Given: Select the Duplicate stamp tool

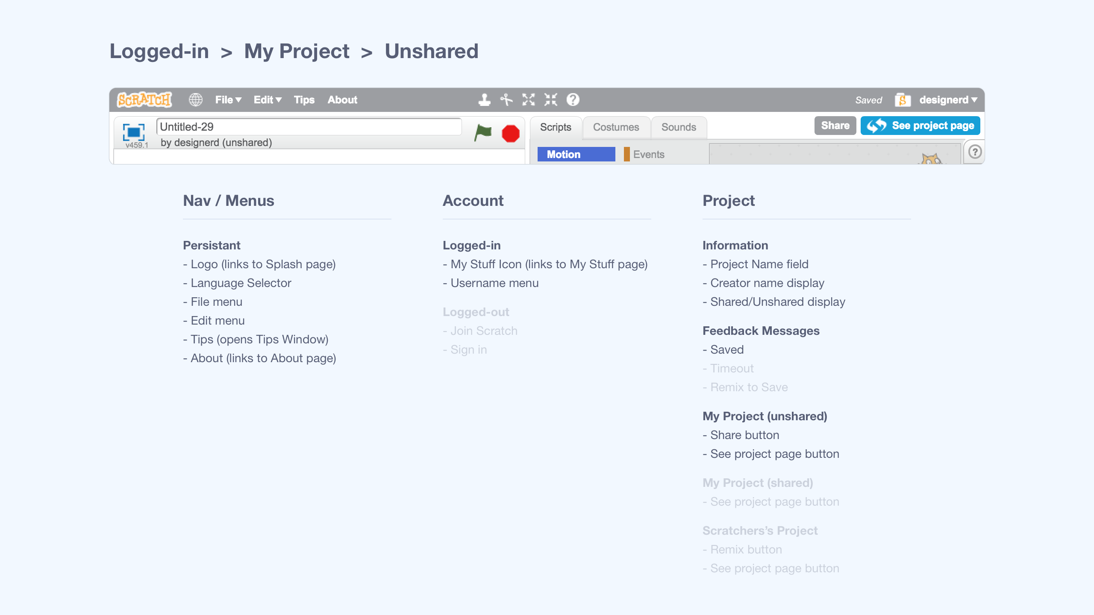Looking at the screenshot, I should [484, 100].
